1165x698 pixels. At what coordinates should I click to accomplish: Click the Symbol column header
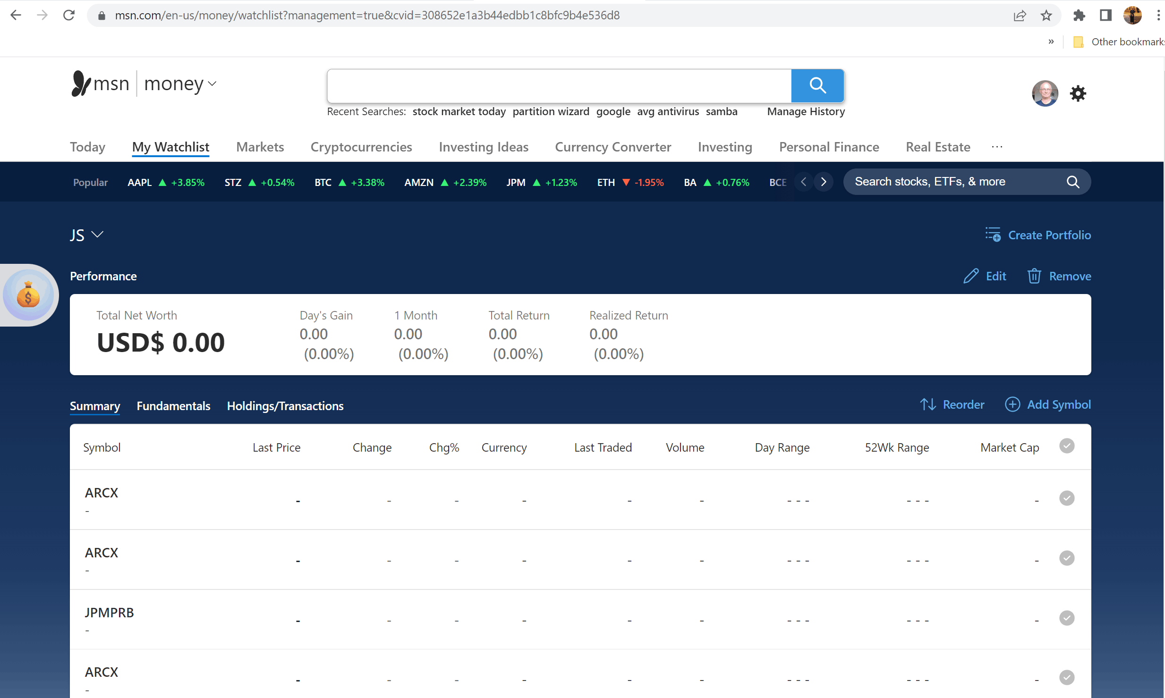[102, 447]
